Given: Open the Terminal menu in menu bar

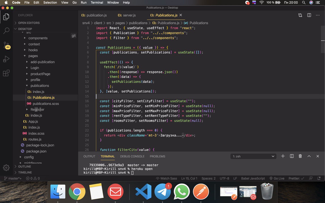Looking at the screenshot, I should coord(97,3).
